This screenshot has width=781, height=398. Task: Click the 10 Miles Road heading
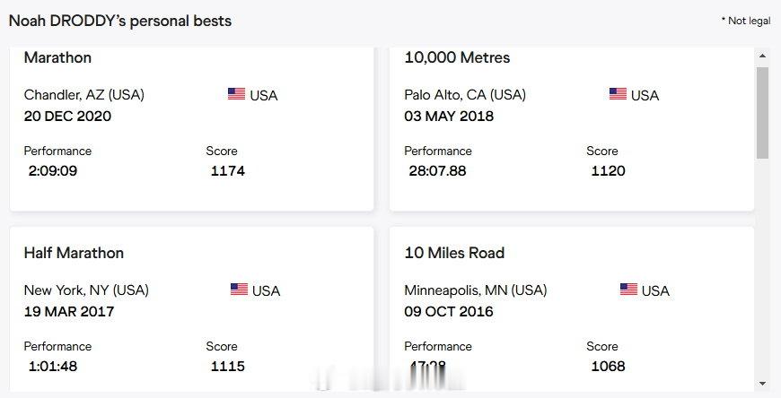pos(454,253)
